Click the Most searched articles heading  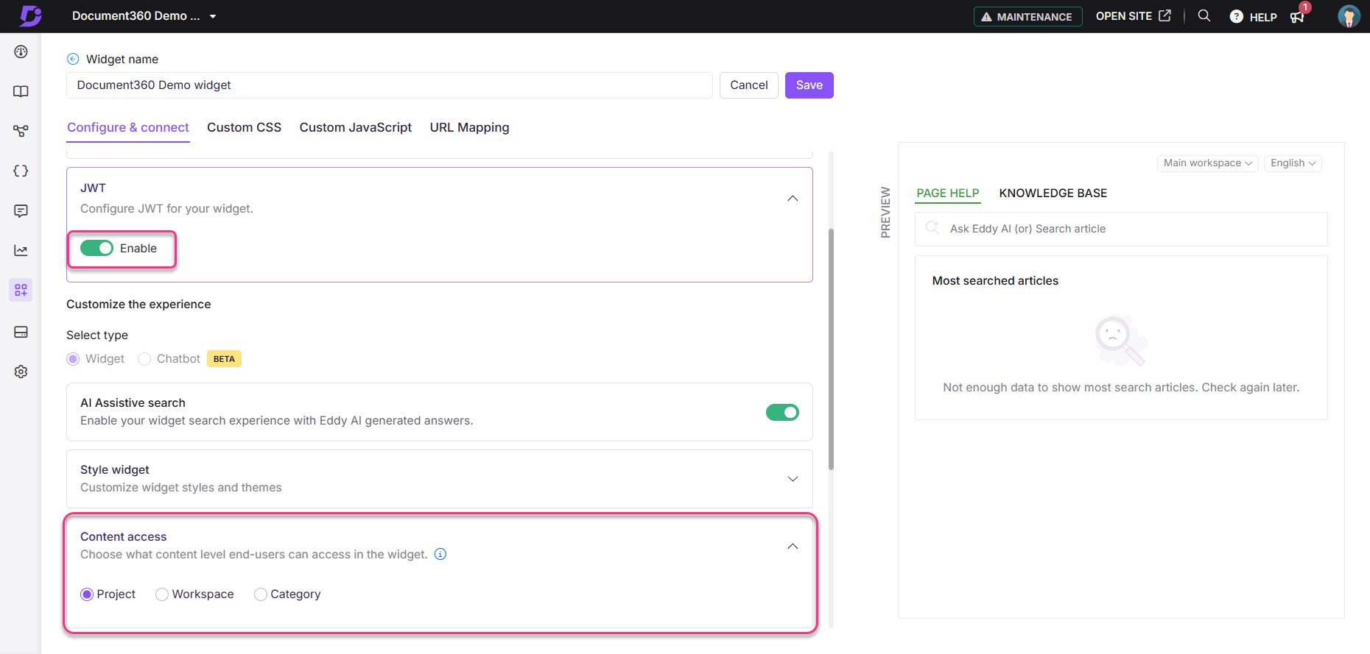(995, 280)
